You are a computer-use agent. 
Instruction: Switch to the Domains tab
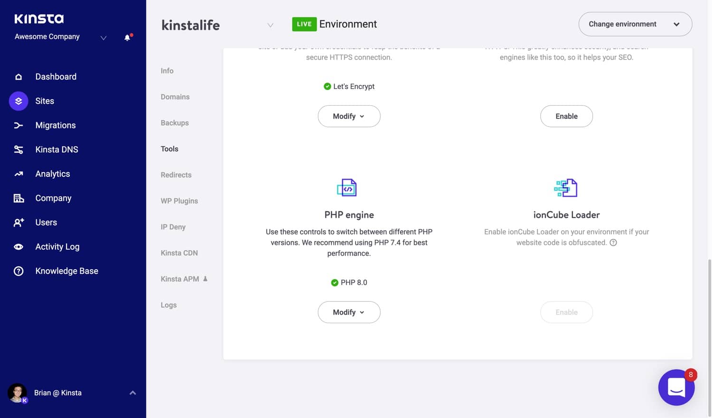(x=175, y=97)
